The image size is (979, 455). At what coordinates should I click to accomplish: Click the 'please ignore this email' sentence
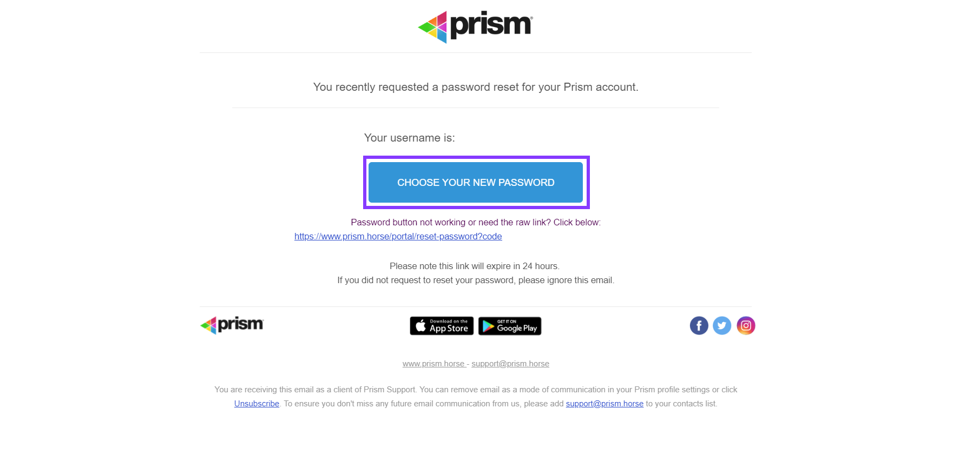tap(475, 280)
